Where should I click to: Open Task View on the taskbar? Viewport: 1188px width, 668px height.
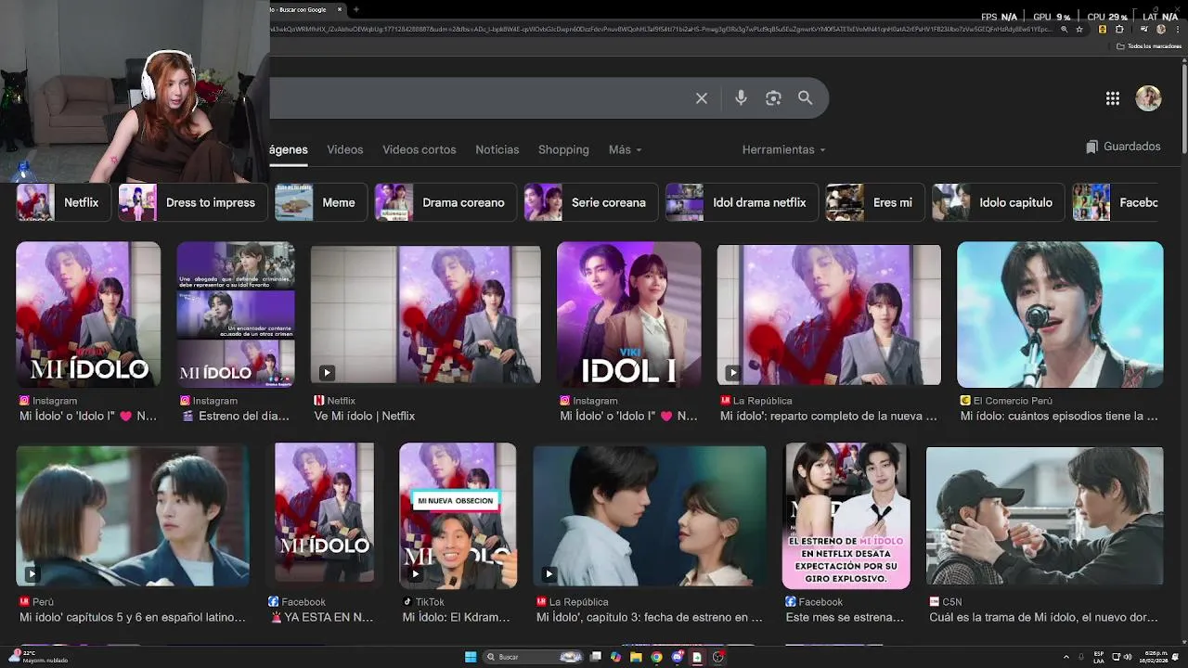(x=596, y=657)
